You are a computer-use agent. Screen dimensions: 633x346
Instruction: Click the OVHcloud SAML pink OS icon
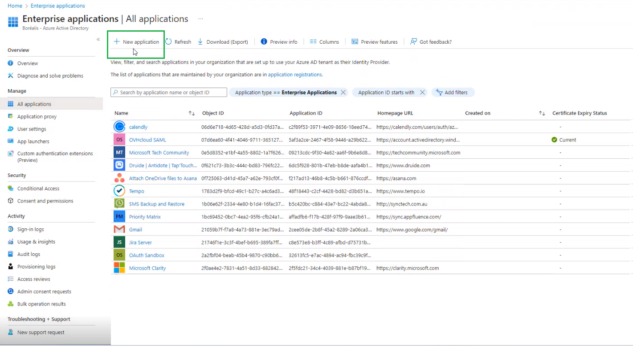[x=119, y=140]
